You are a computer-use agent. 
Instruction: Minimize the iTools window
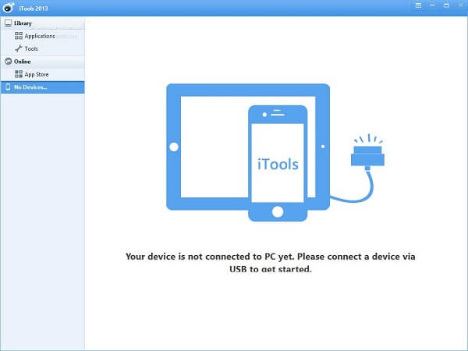[x=432, y=5]
